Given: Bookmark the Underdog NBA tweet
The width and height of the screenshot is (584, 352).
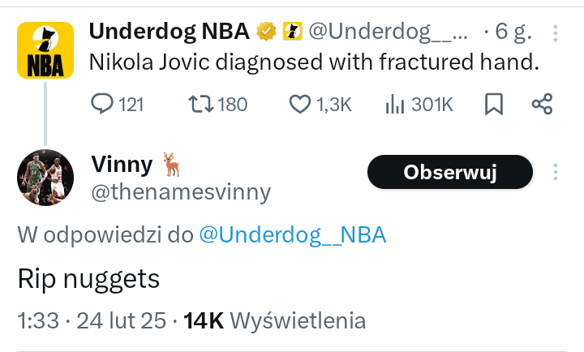Looking at the screenshot, I should pos(494,104).
